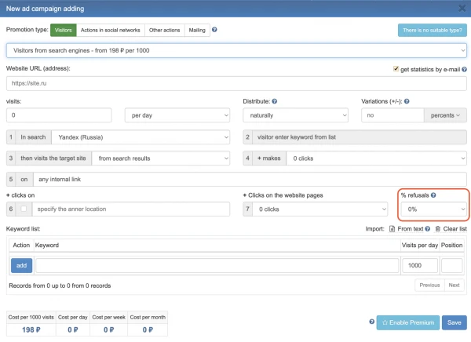Click the specify the anner location field

coord(131,209)
